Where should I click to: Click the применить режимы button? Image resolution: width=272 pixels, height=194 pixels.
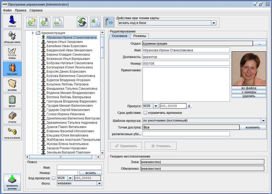[12, 182]
